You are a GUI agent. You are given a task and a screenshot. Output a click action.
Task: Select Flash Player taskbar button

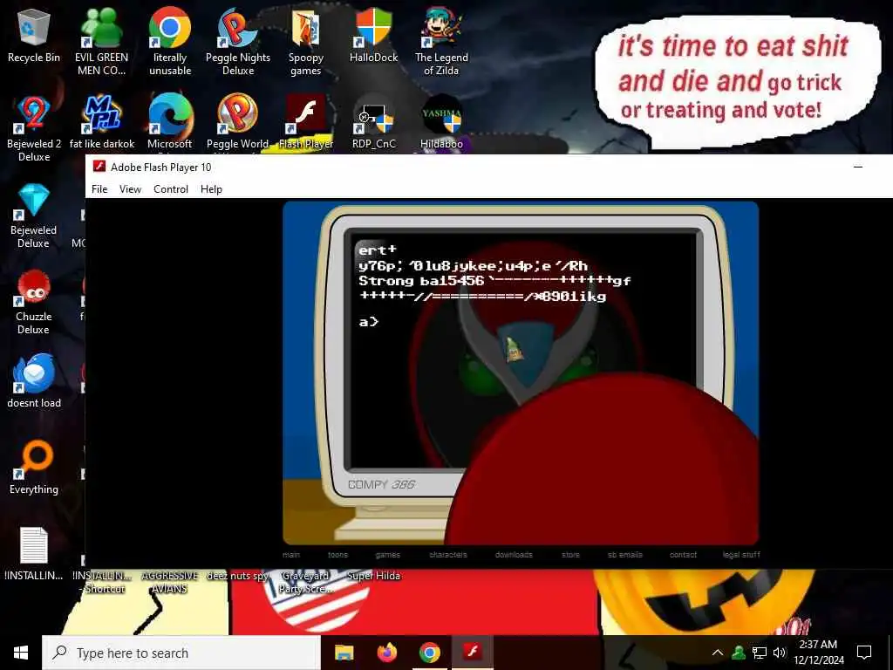[472, 653]
